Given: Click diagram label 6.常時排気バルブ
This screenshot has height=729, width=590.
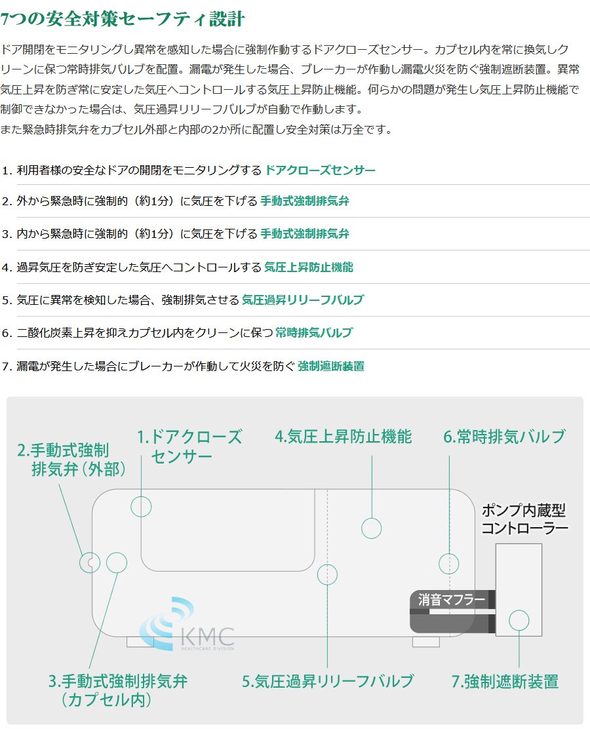Looking at the screenshot, I should 505,437.
